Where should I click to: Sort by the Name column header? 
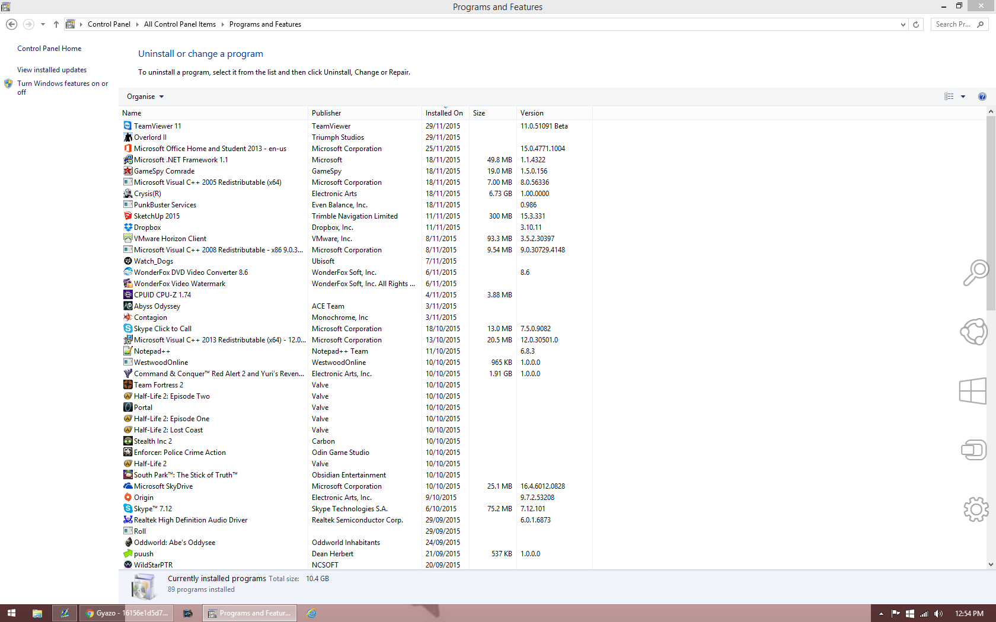click(213, 113)
